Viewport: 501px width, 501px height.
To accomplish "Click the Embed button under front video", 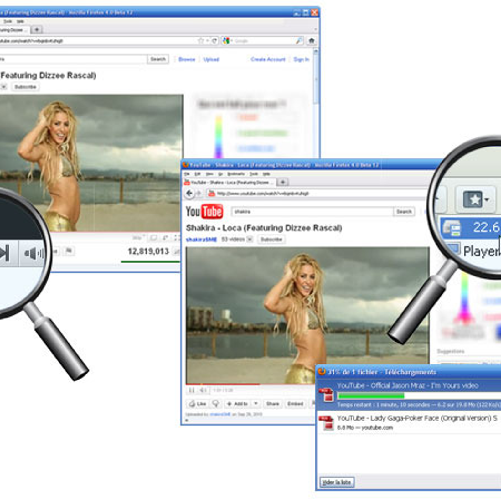I will point(295,404).
